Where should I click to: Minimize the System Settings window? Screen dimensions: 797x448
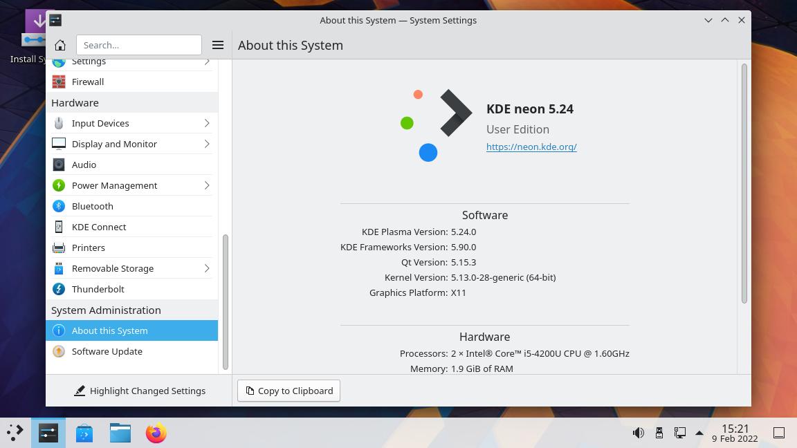[708, 20]
